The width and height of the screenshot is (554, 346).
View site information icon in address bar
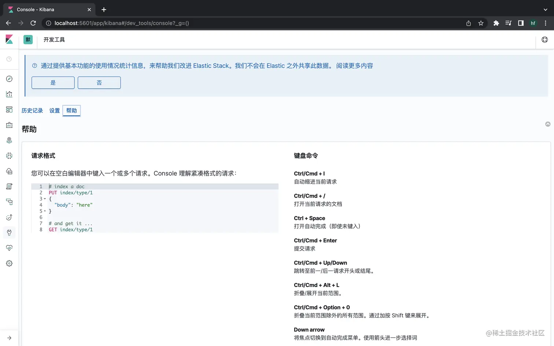(x=48, y=23)
